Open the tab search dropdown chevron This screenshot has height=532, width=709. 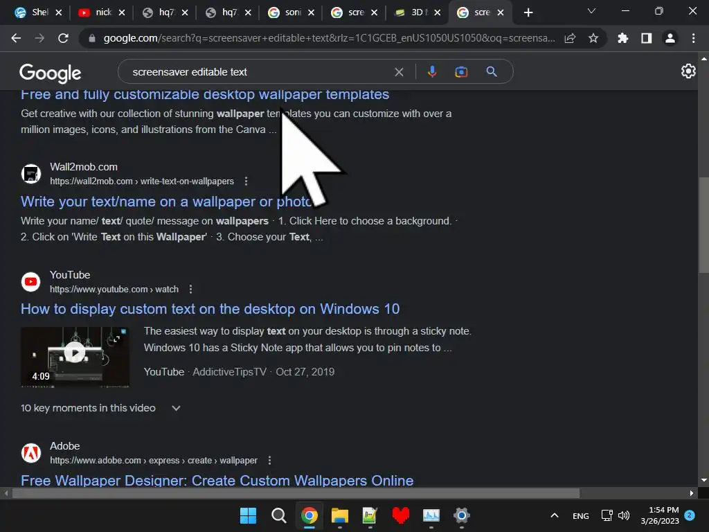tap(591, 11)
